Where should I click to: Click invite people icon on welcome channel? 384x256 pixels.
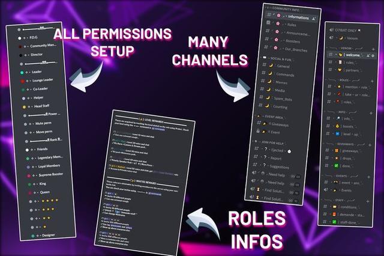click(368, 56)
